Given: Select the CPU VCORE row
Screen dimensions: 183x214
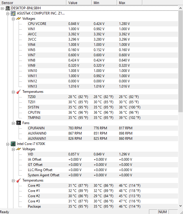Looking at the screenshot, I should pyautogui.click(x=103, y=24).
